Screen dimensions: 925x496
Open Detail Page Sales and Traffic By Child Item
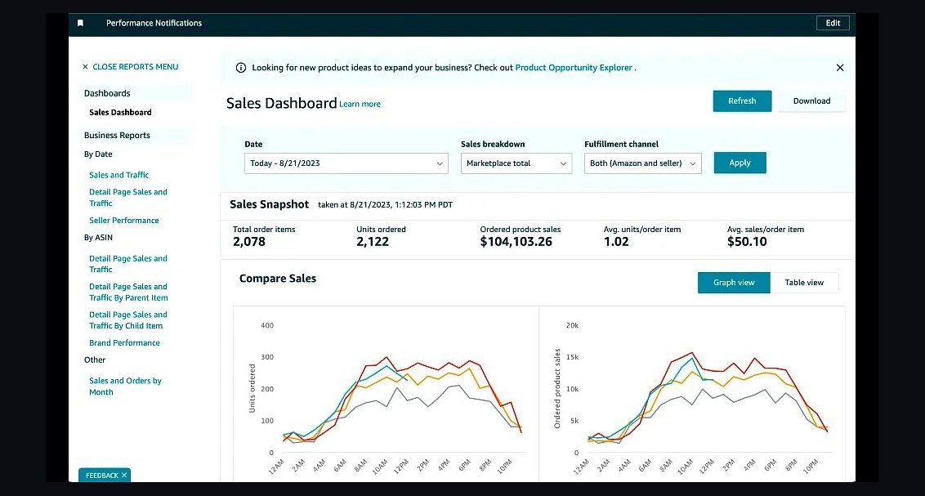pos(128,320)
